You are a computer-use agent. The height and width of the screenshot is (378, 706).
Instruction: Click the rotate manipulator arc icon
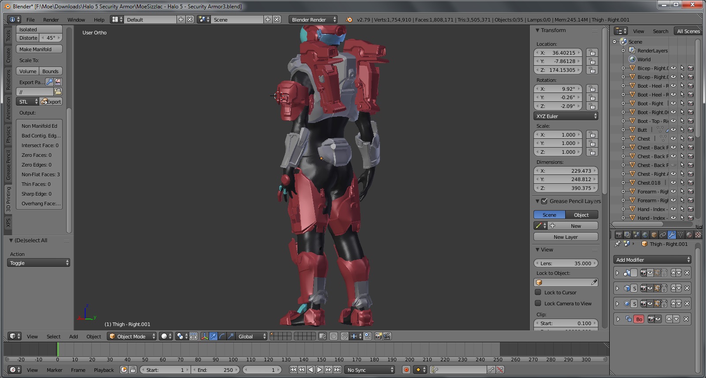point(222,336)
